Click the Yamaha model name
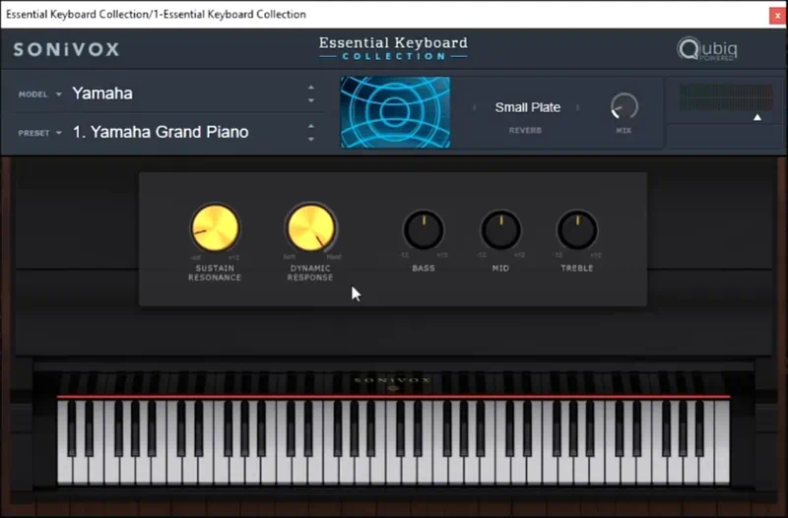Viewport: 788px width, 518px height. point(102,94)
